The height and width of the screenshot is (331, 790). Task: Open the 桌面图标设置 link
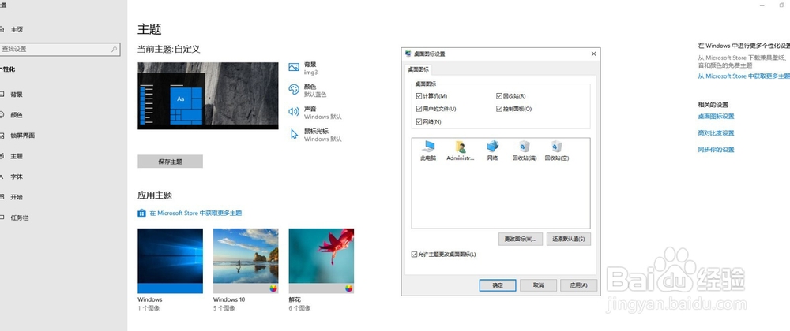click(x=716, y=117)
